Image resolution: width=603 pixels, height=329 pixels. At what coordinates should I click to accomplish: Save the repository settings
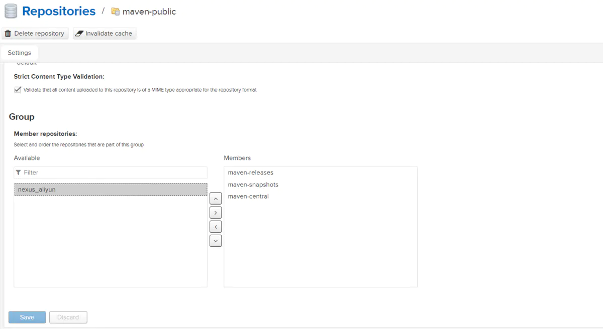27,317
